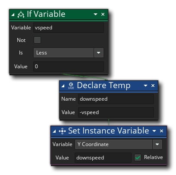This screenshot has height=175, width=176.
Task: Click the Name field containing downspeed
Action: pos(116,99)
